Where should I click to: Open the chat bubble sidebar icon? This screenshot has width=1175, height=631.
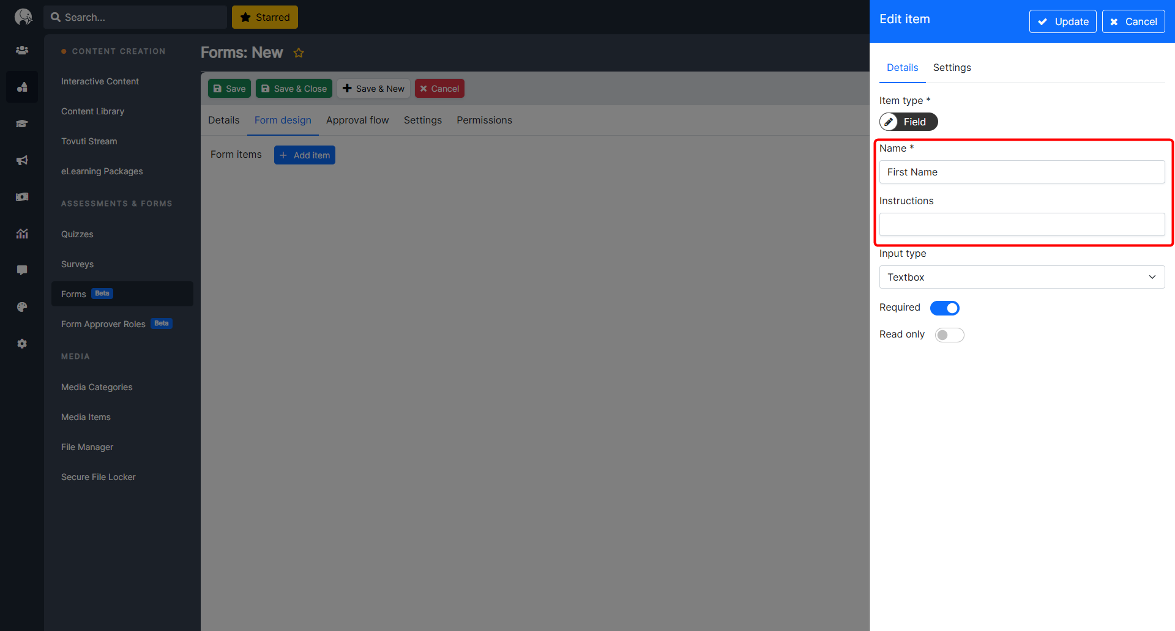click(22, 270)
